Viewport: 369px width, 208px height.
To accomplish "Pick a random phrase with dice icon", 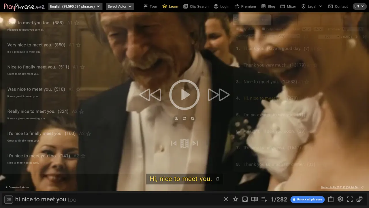I will point(245,199).
